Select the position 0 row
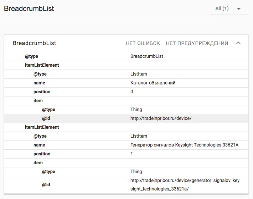Screen dimensions: 253x199 [126, 92]
